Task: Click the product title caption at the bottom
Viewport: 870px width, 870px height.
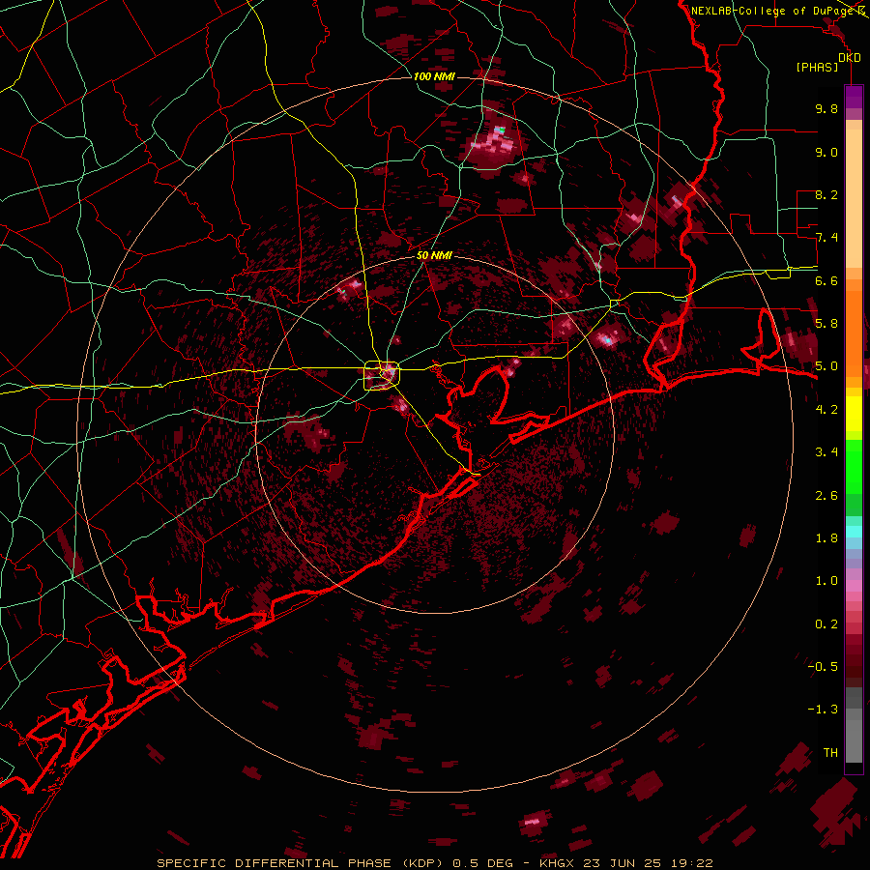Action: pyautogui.click(x=435, y=863)
